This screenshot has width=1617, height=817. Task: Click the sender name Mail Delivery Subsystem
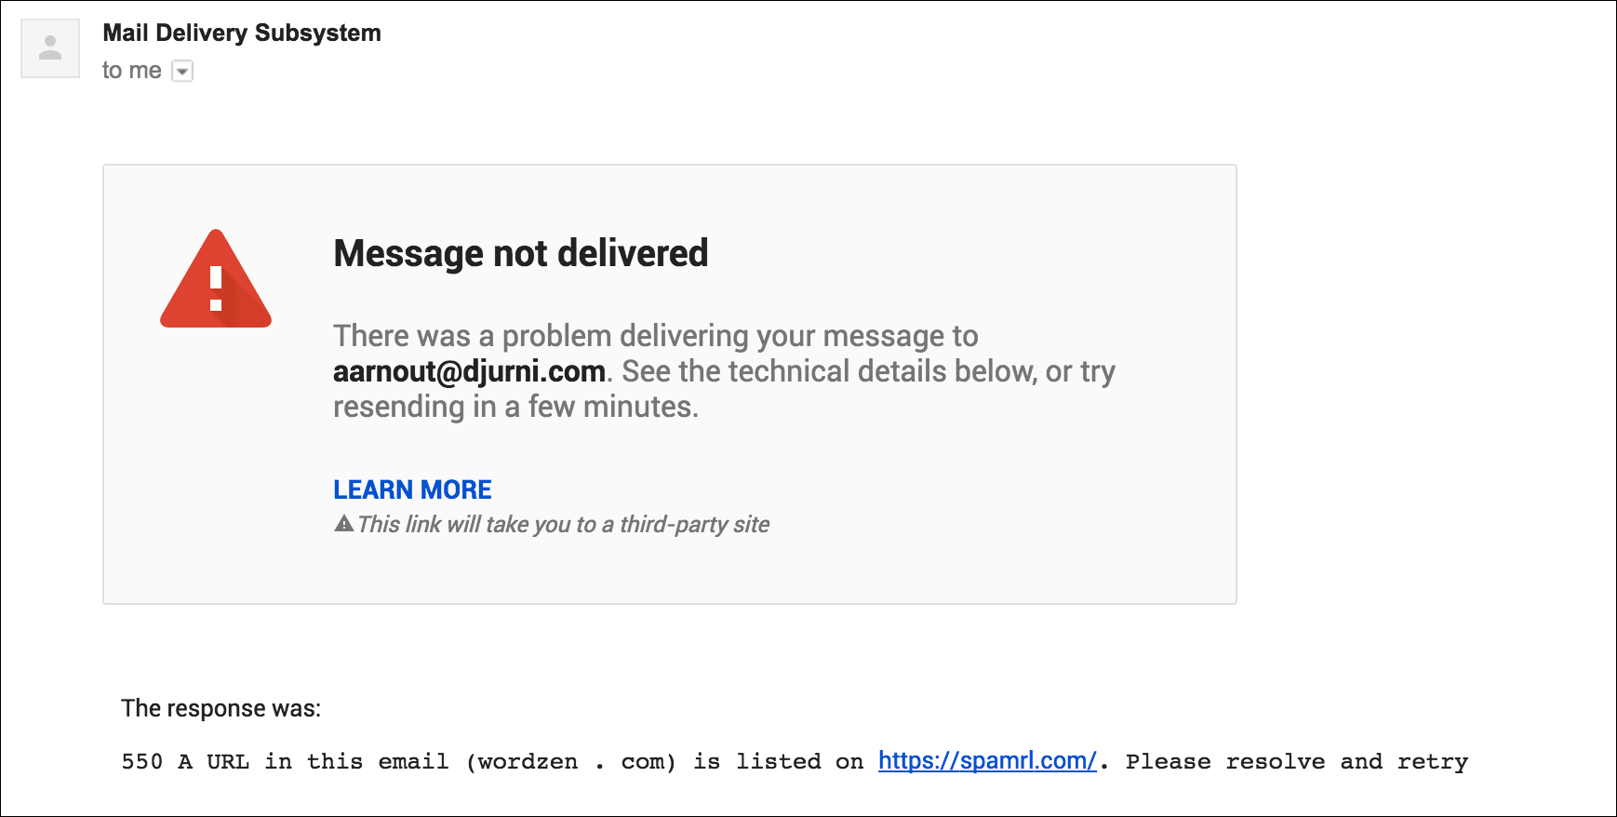[x=242, y=33]
